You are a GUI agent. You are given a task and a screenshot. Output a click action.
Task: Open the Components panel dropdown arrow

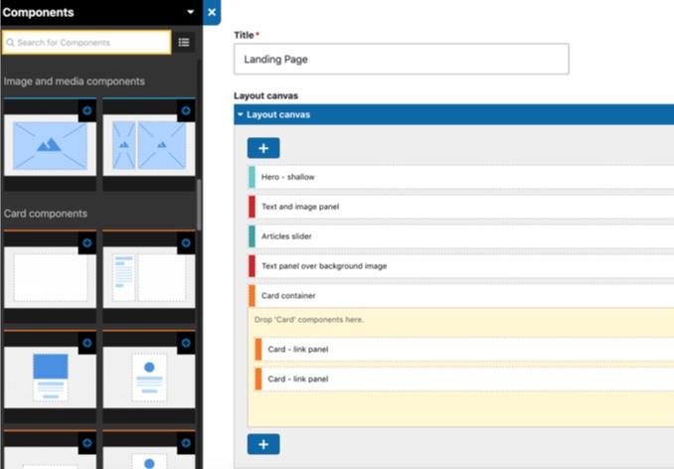191,13
